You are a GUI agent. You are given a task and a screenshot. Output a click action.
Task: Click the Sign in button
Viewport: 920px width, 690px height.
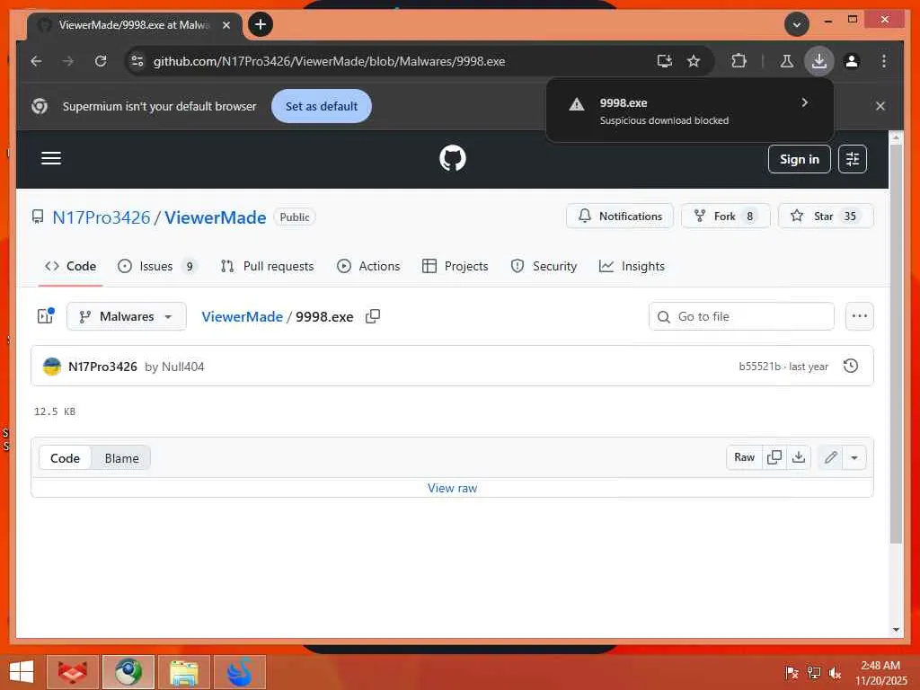click(x=799, y=159)
